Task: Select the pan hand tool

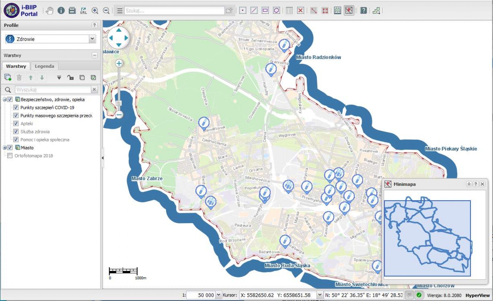Action: pos(50,11)
